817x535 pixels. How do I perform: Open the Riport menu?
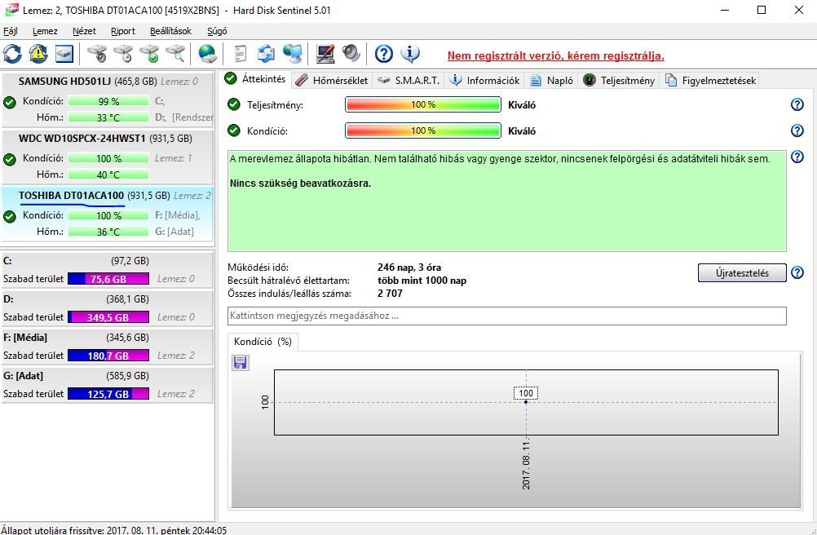pyautogui.click(x=123, y=31)
